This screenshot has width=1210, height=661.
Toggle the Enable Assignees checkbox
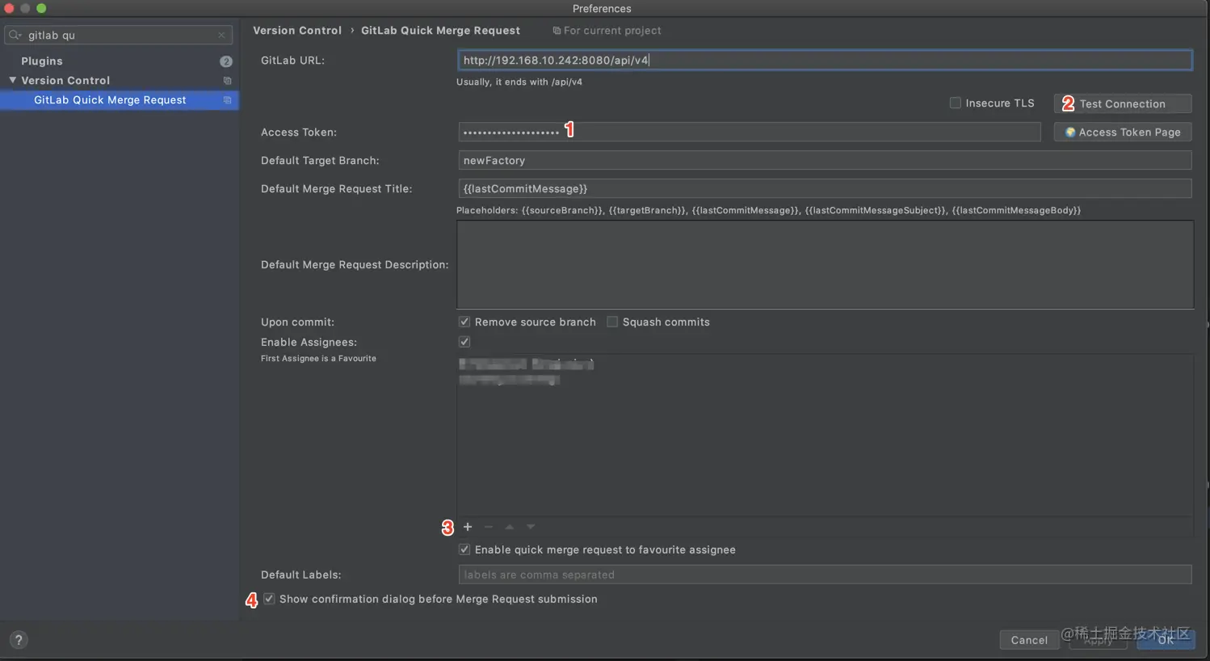click(x=464, y=342)
